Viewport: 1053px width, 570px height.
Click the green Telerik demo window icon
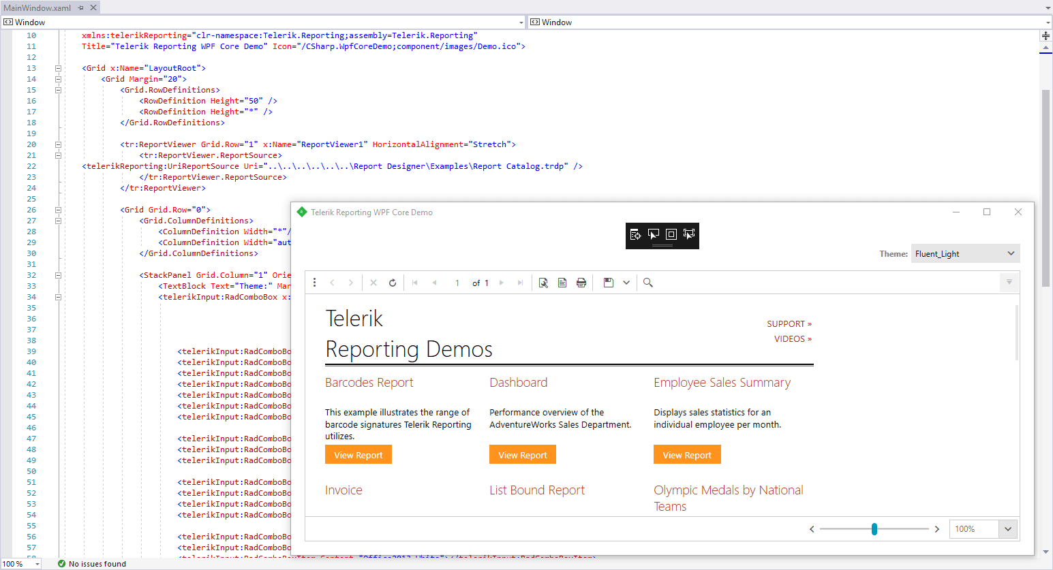[302, 212]
